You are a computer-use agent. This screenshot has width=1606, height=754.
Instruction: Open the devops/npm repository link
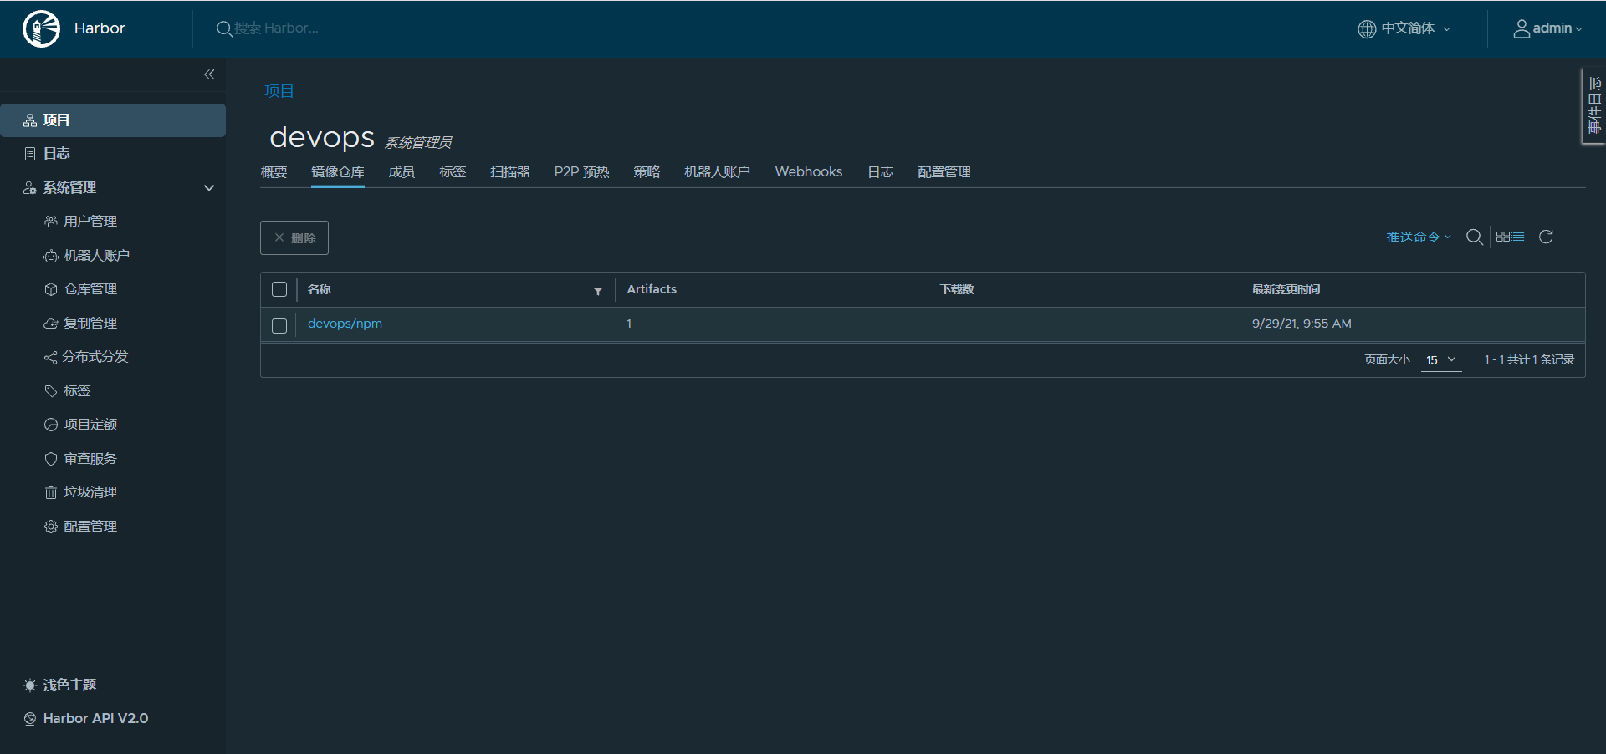point(345,324)
